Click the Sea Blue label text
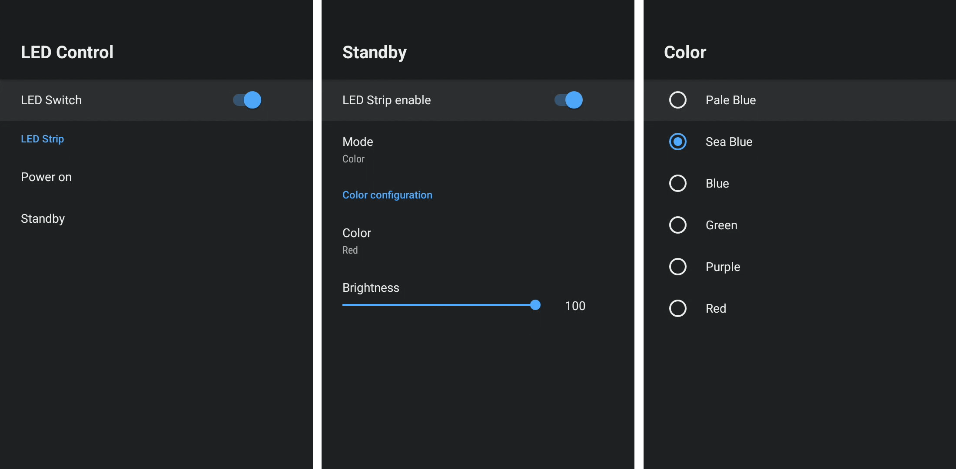 pyautogui.click(x=729, y=142)
